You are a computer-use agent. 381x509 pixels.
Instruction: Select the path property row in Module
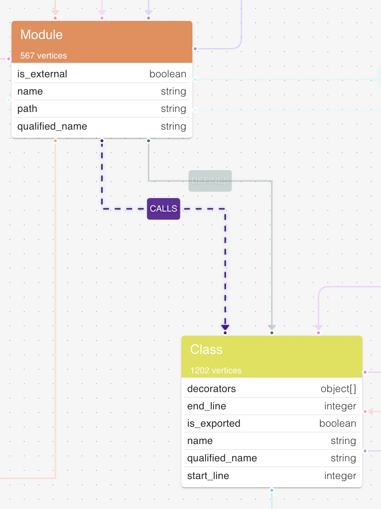point(102,109)
